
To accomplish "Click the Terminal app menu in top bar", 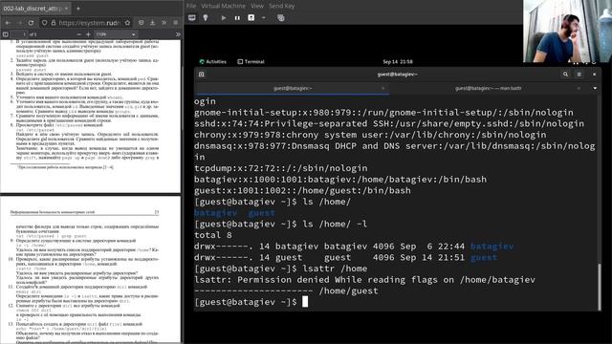I will click(x=251, y=61).
